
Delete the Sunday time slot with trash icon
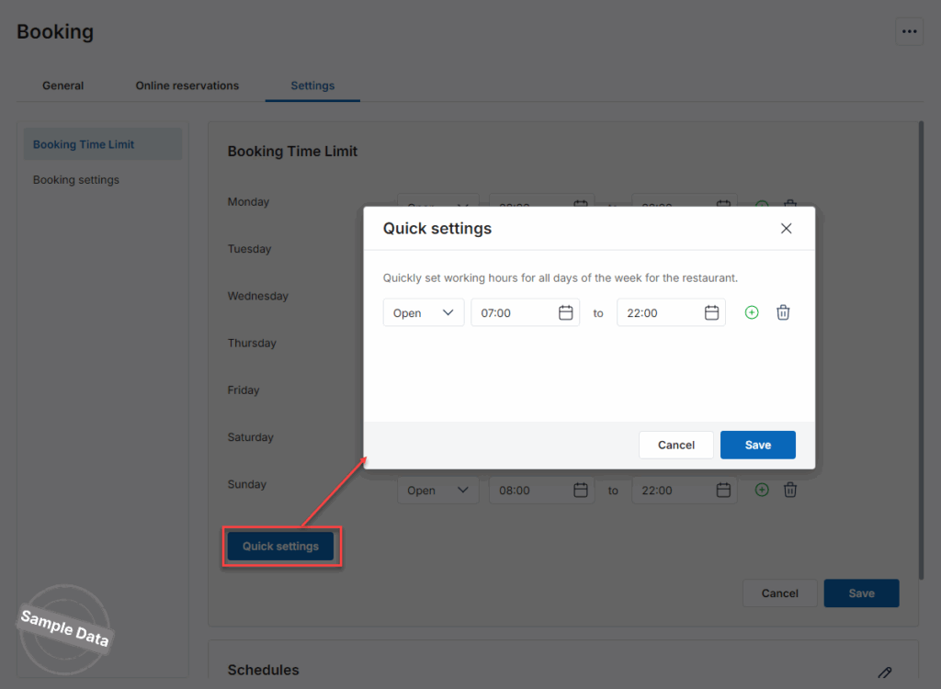point(789,491)
